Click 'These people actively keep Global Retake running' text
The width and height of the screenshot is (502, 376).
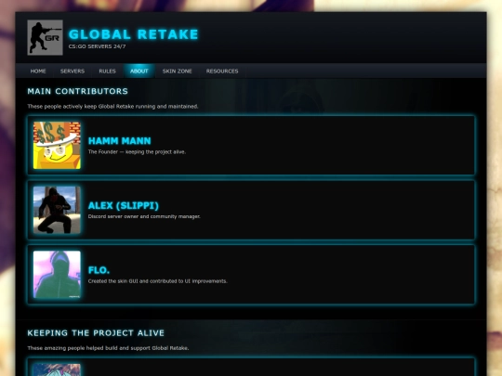(x=113, y=106)
